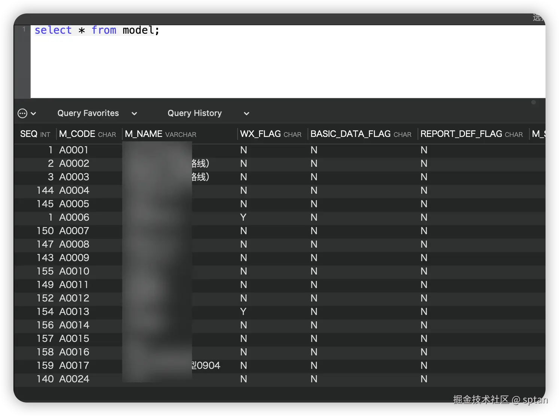This screenshot has width=559, height=416.
Task: Select the A0005 code cell
Action: click(x=74, y=204)
